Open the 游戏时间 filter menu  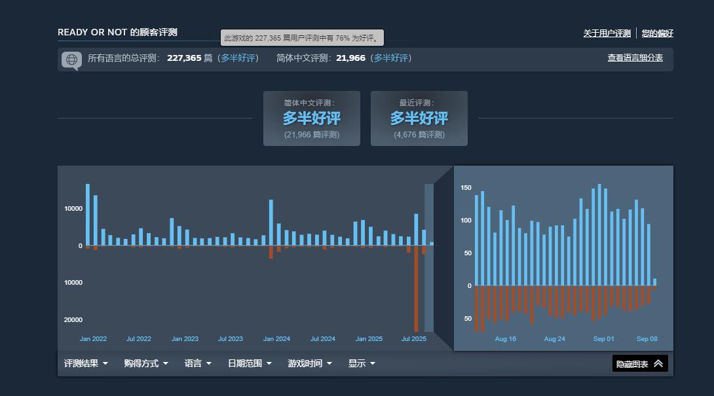tap(310, 363)
